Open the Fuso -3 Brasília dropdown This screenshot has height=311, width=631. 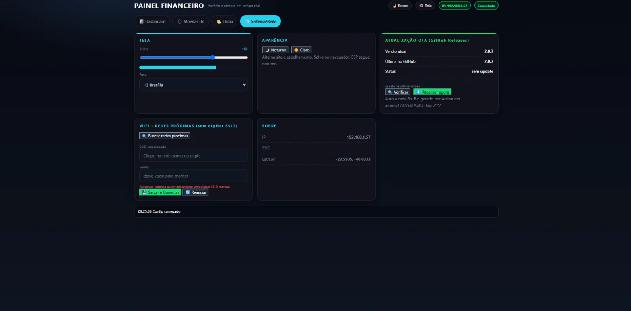[x=194, y=85]
